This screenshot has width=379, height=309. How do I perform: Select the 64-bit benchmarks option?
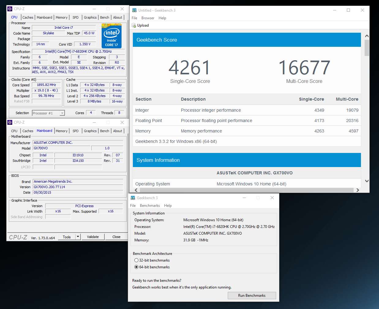pos(136,267)
